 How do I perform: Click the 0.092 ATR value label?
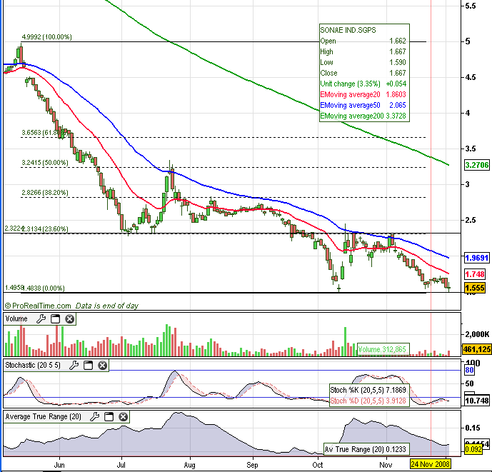(x=473, y=449)
